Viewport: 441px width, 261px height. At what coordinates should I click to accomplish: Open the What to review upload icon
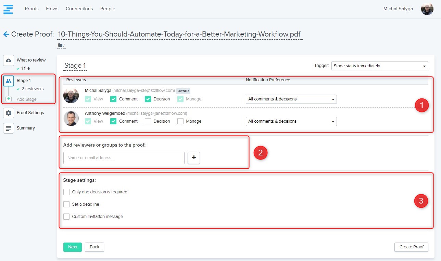tap(9, 60)
